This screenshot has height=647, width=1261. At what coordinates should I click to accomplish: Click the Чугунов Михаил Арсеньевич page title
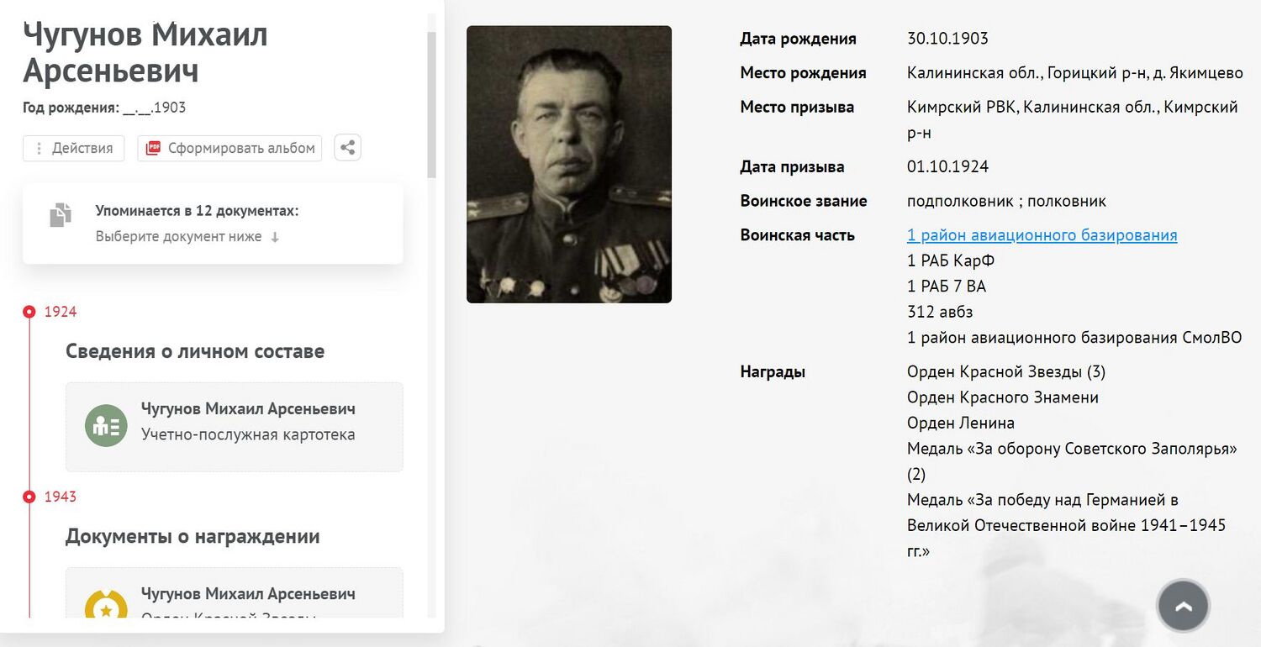(x=145, y=53)
